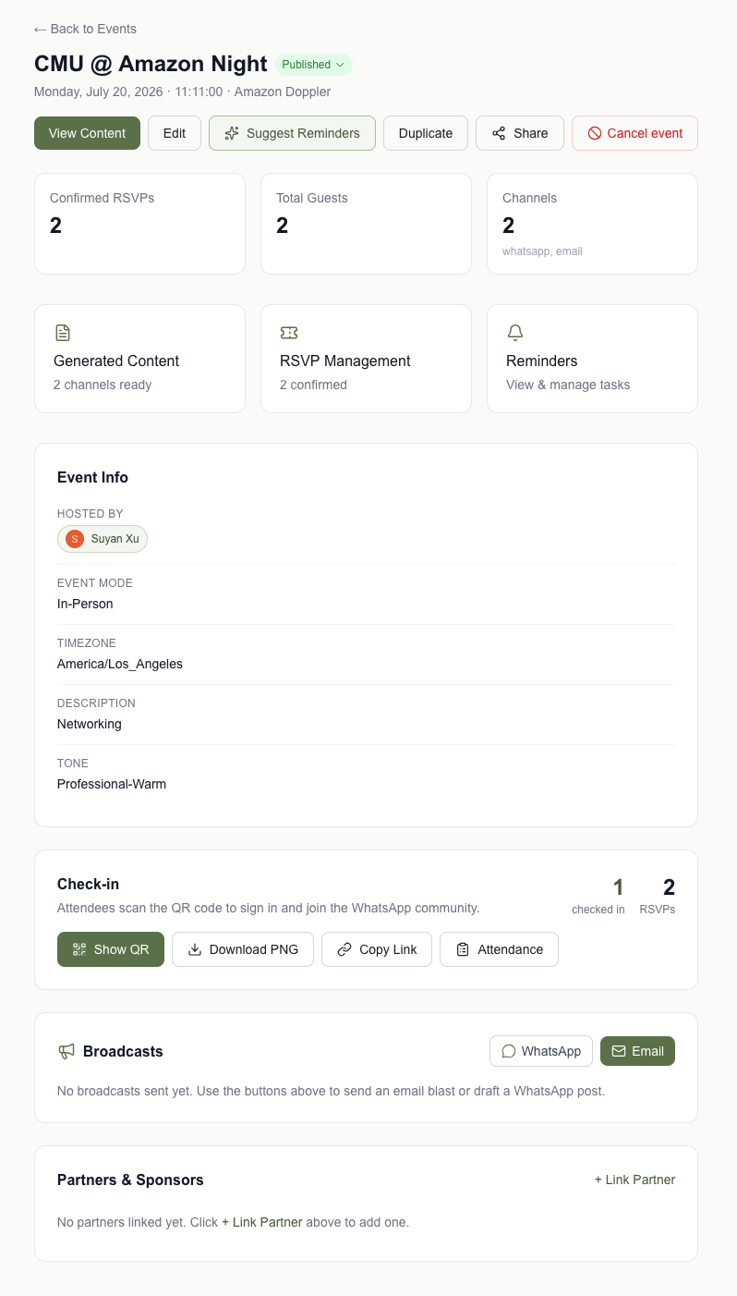737x1296 pixels.
Task: Expand the Published status dropdown
Action: coord(313,65)
